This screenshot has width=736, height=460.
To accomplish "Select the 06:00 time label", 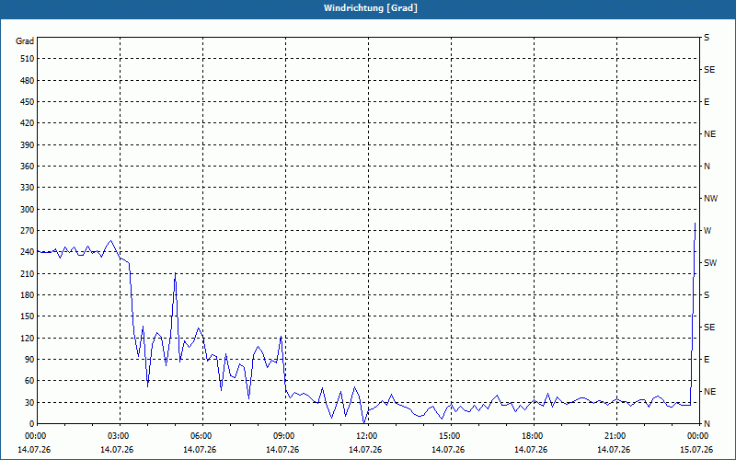I will tap(201, 436).
